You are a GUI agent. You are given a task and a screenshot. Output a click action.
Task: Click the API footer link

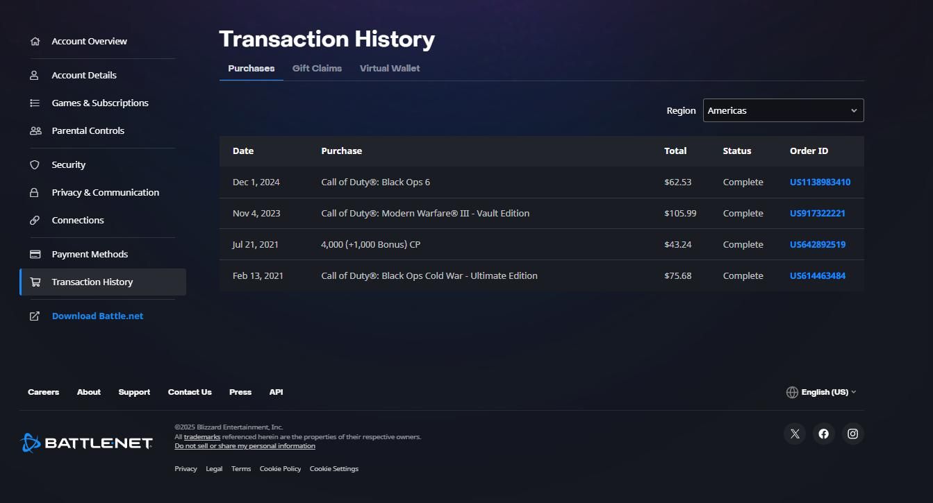click(276, 392)
